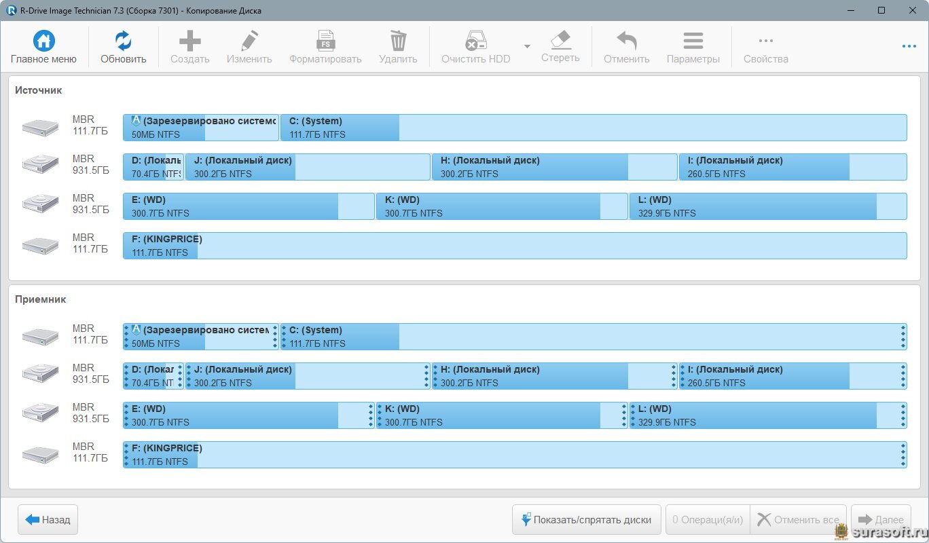Select destination partition I: (Локальный диск)

coord(793,376)
